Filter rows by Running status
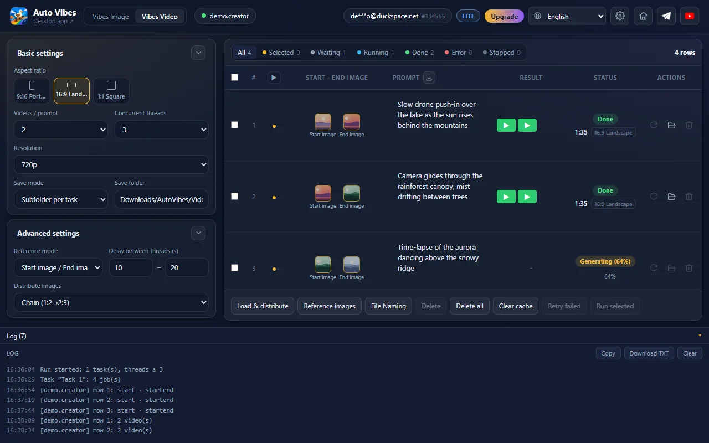 click(376, 53)
